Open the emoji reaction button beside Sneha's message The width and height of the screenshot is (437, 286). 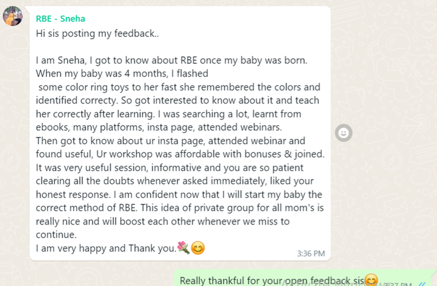pos(344,133)
